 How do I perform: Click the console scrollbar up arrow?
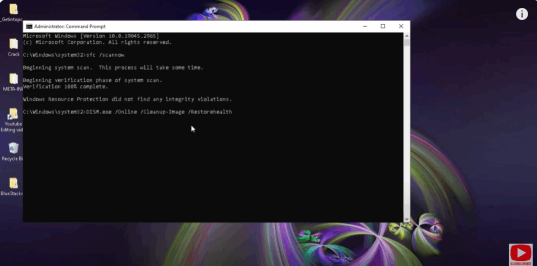click(406, 36)
